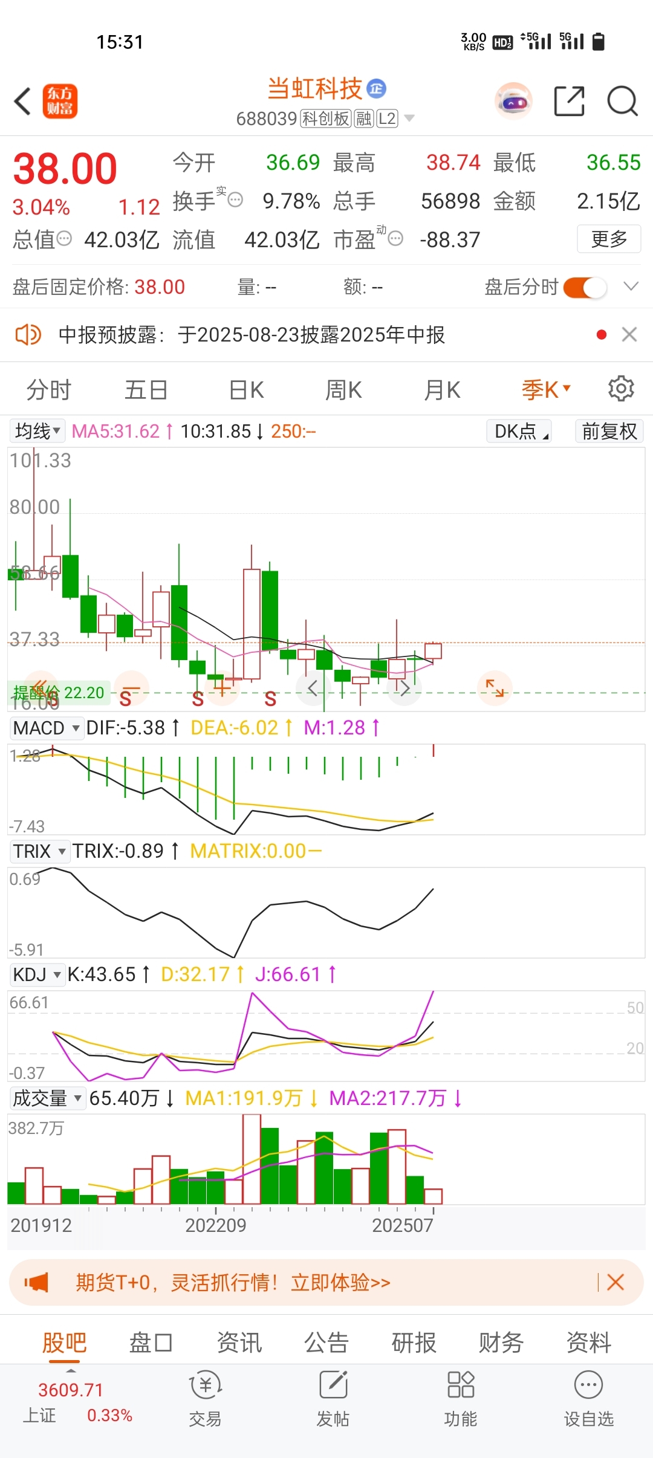Tap the 202209 date axis label
The width and height of the screenshot is (653, 1458).
click(x=216, y=1225)
